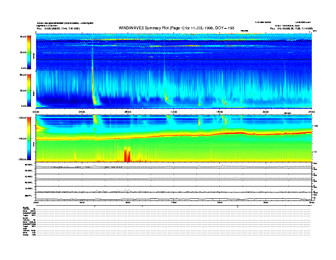
Task: Click 16:00 on the axis below RAD1
Action: (220, 112)
